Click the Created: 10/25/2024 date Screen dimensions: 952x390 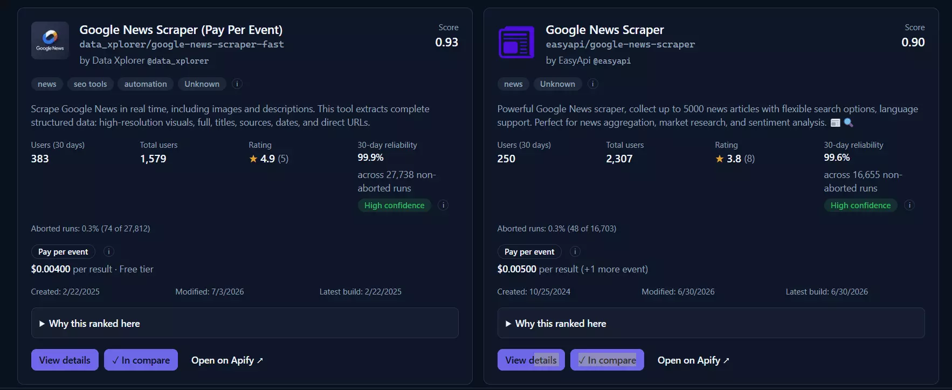tap(534, 292)
